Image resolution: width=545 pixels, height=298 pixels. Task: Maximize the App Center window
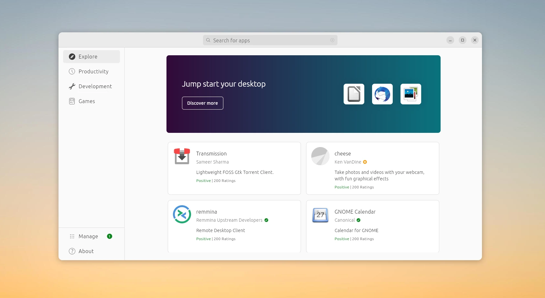pos(463,40)
